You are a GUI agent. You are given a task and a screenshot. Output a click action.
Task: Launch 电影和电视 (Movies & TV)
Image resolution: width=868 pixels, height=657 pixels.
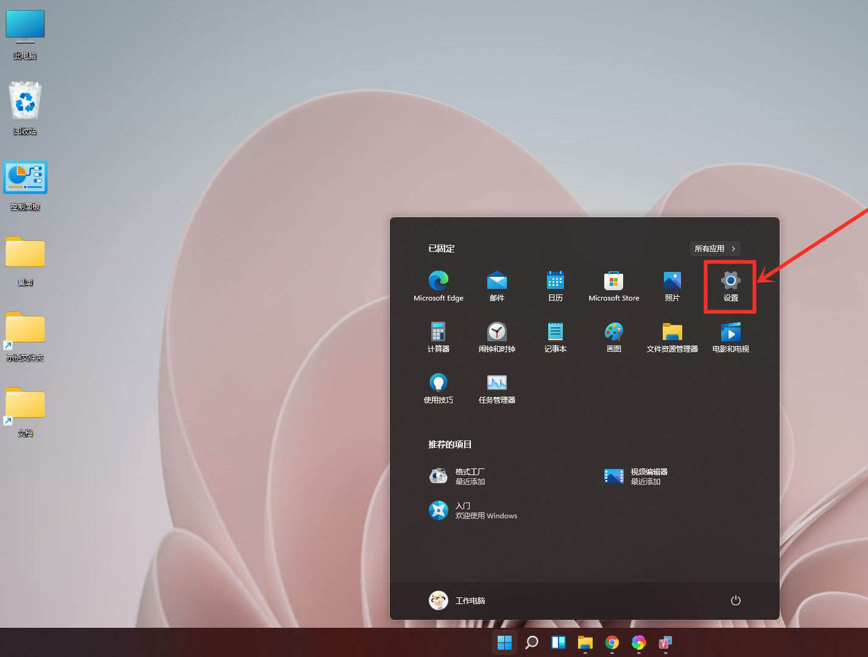coord(730,337)
